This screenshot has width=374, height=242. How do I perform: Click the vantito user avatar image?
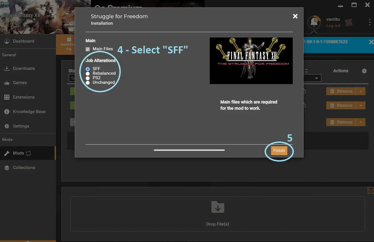tap(349, 22)
